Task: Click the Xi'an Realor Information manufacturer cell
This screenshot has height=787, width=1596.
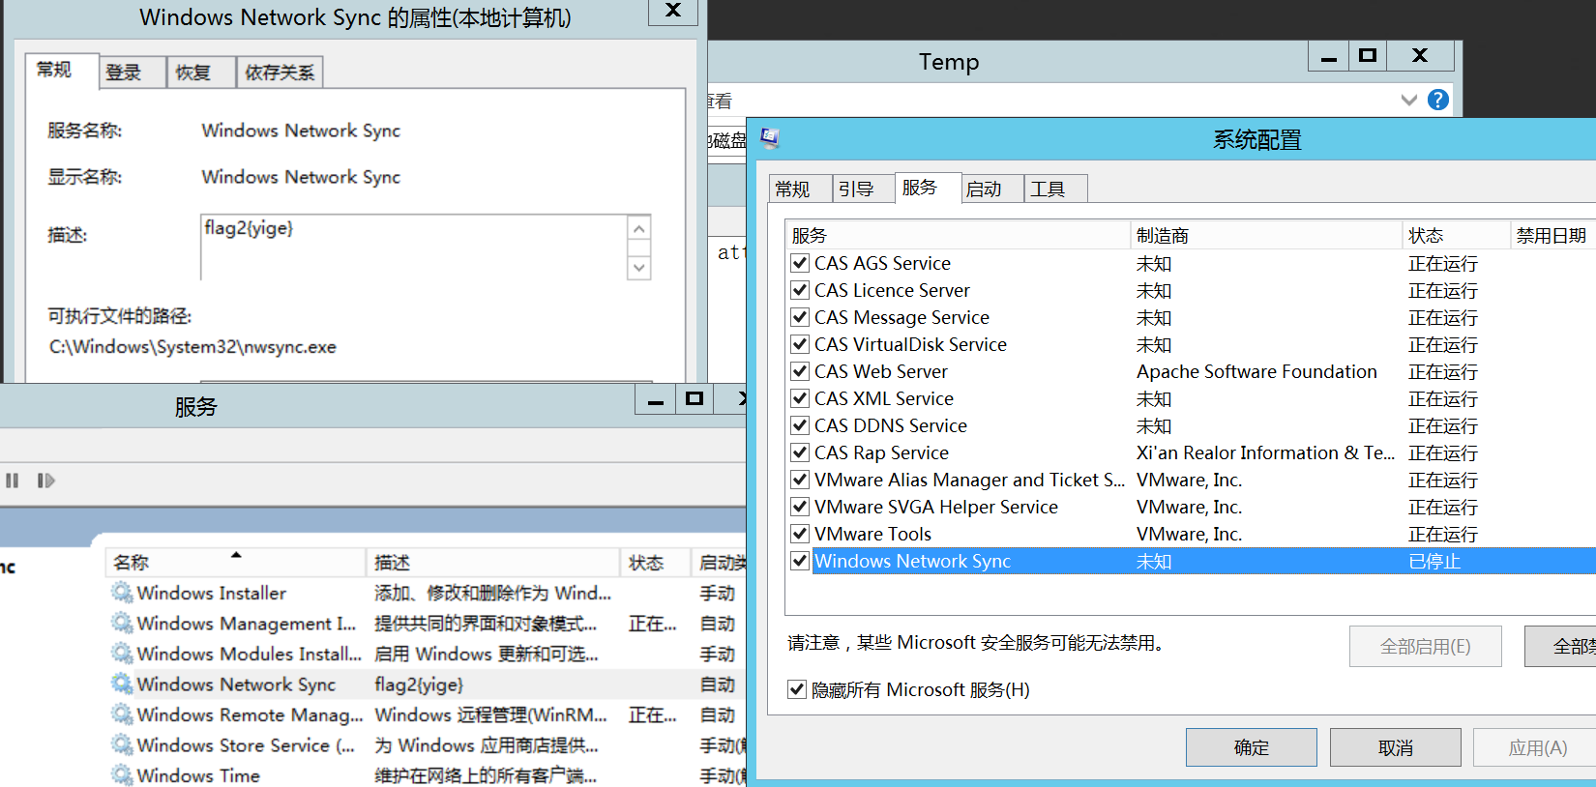Action: (1265, 452)
